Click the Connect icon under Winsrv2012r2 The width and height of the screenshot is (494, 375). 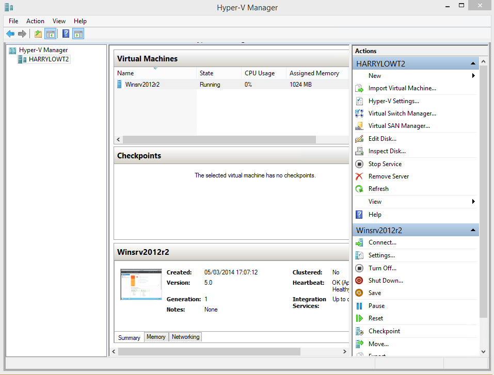(359, 243)
